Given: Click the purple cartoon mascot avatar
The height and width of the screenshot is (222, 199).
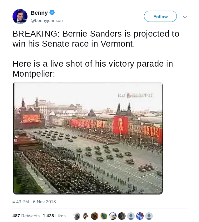Looking at the screenshot, I should pyautogui.click(x=86, y=216).
